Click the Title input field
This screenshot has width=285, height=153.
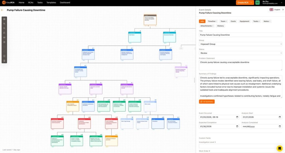click(x=240, y=35)
